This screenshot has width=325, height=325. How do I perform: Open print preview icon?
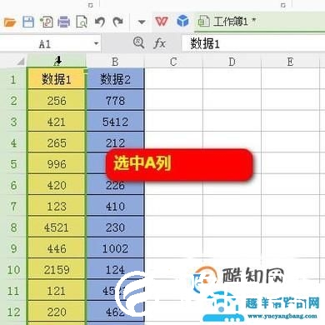click(x=82, y=22)
